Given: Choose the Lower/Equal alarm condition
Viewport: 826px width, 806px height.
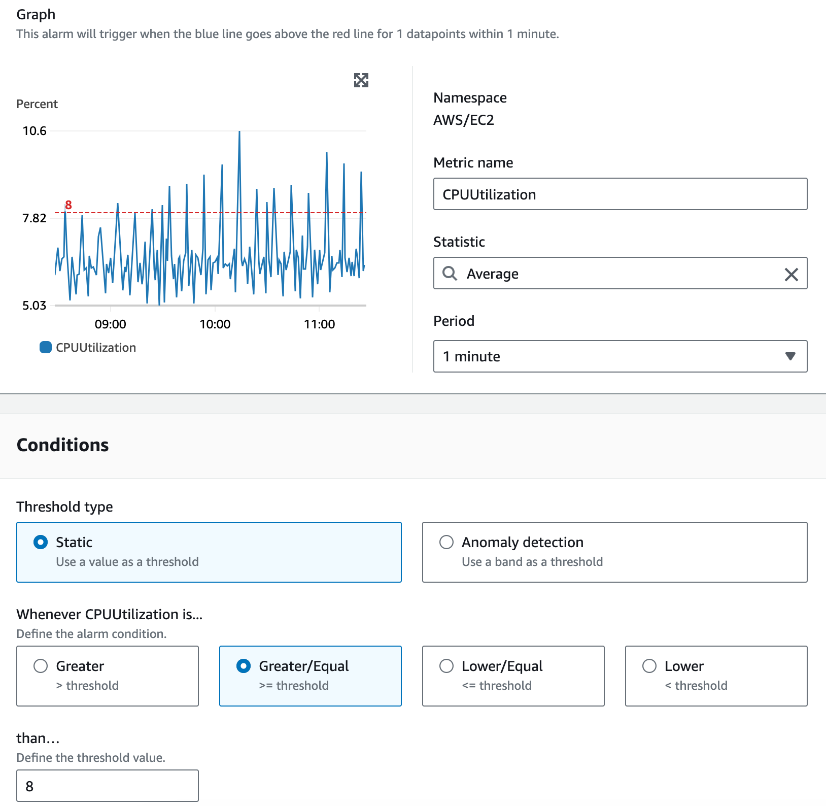Looking at the screenshot, I should [x=447, y=666].
